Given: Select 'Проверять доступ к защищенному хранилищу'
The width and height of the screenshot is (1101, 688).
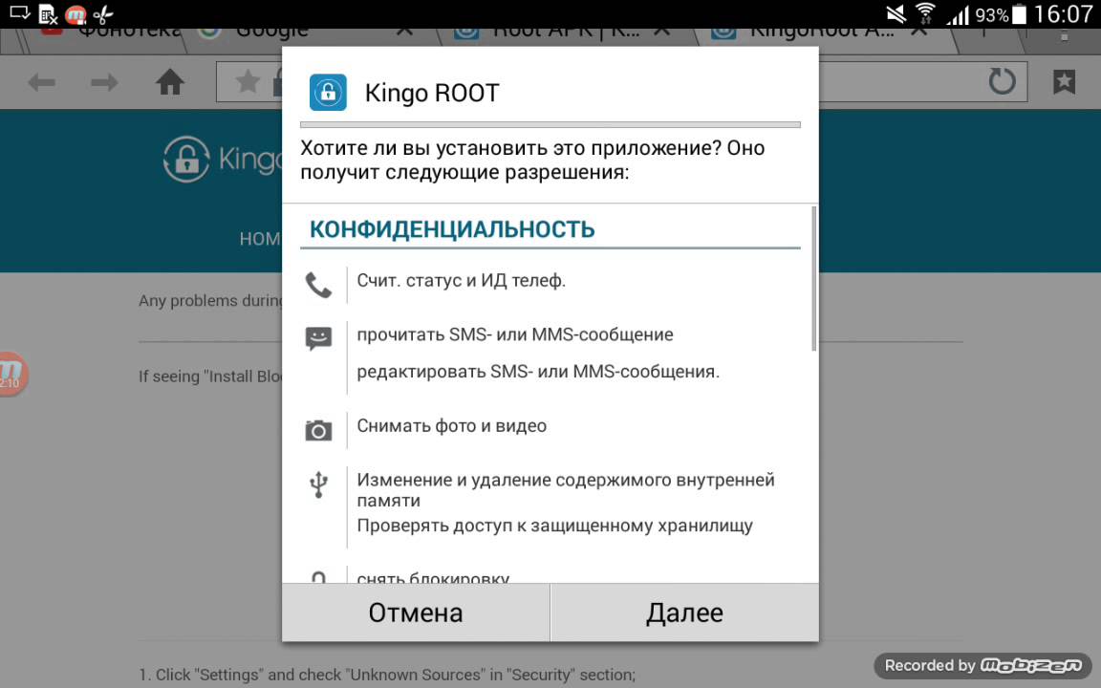Looking at the screenshot, I should pyautogui.click(x=554, y=526).
